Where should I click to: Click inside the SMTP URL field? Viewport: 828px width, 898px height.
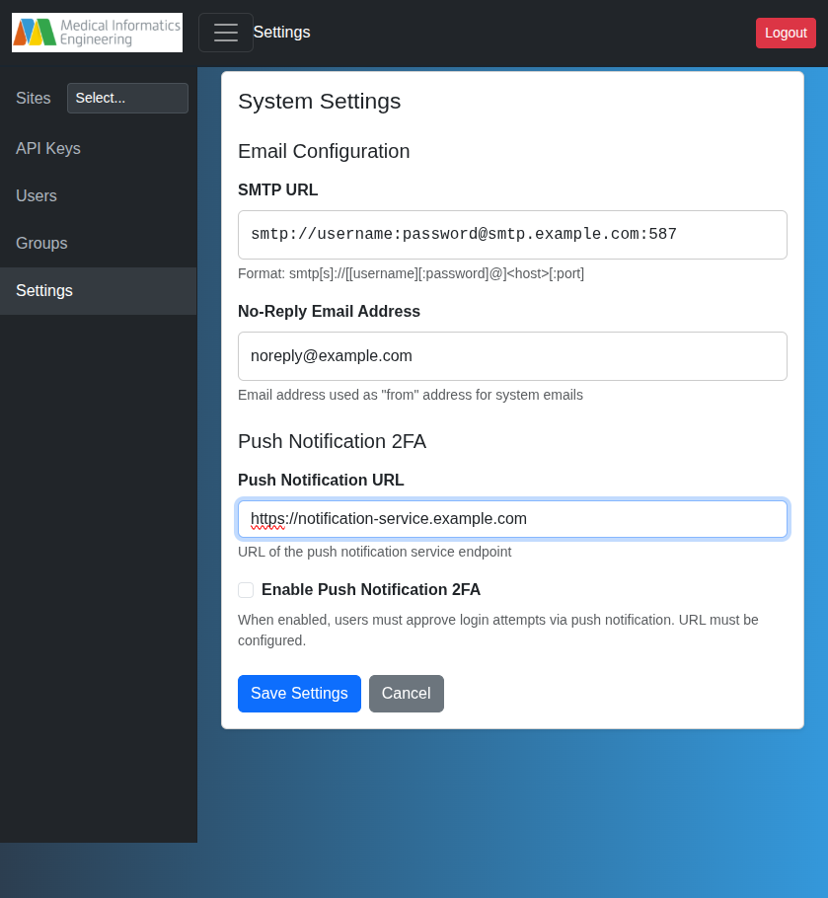pos(512,234)
